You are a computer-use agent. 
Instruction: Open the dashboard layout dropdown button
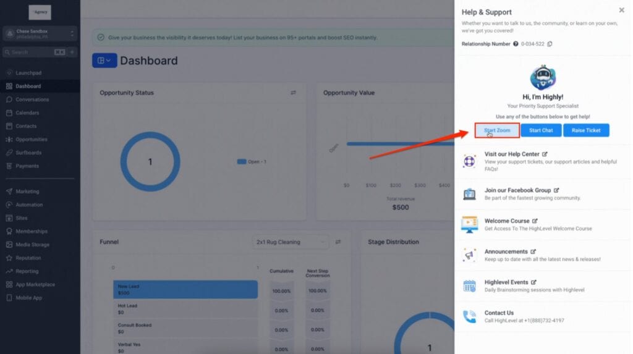point(104,61)
